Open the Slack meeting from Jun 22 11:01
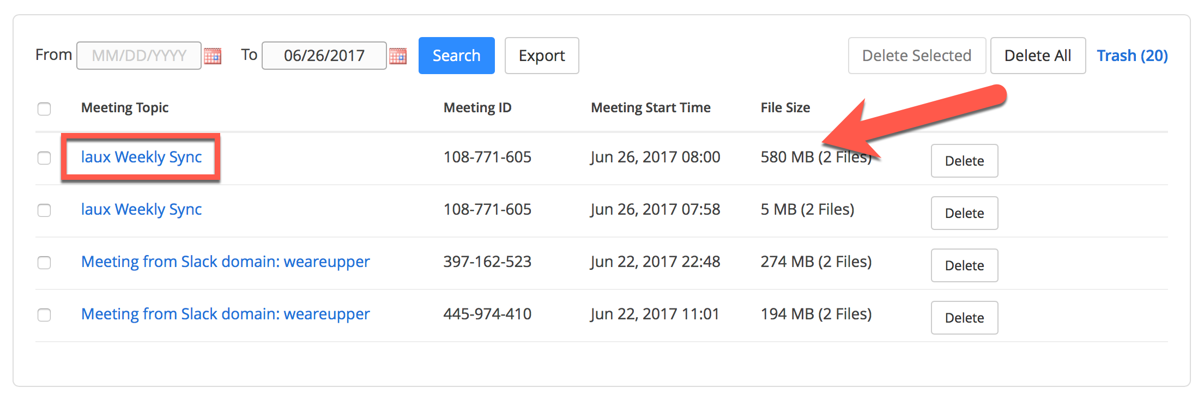1198x400 pixels. tap(225, 314)
